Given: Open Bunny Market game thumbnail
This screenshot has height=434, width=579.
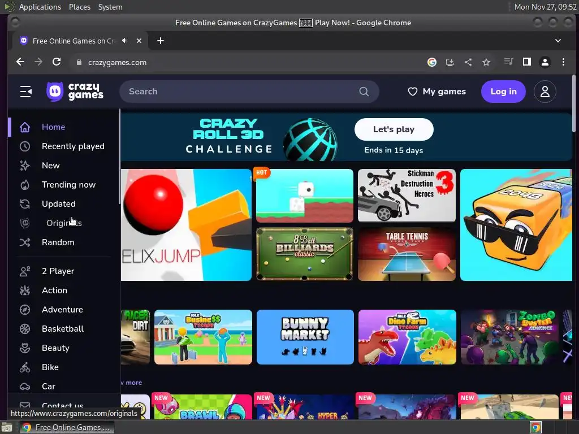Looking at the screenshot, I should tap(305, 337).
